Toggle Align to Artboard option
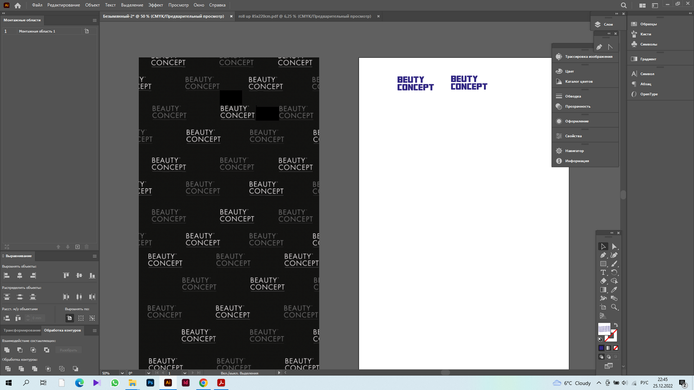 click(x=69, y=318)
